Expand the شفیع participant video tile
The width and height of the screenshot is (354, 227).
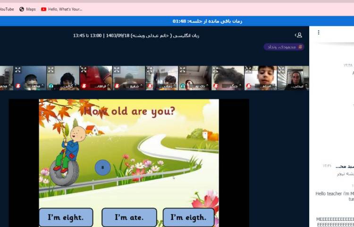[x=117, y=70]
